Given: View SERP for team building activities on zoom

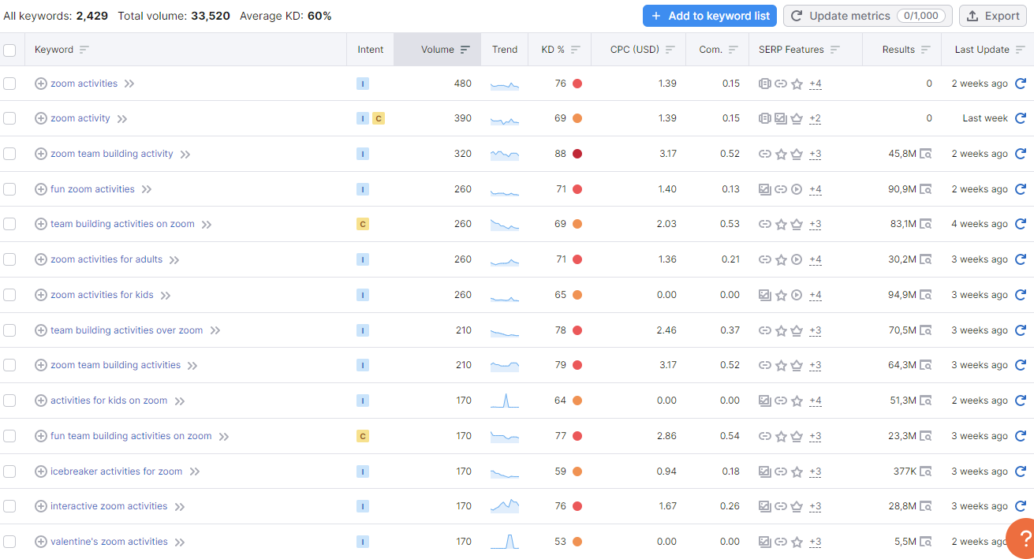Looking at the screenshot, I should point(926,224).
